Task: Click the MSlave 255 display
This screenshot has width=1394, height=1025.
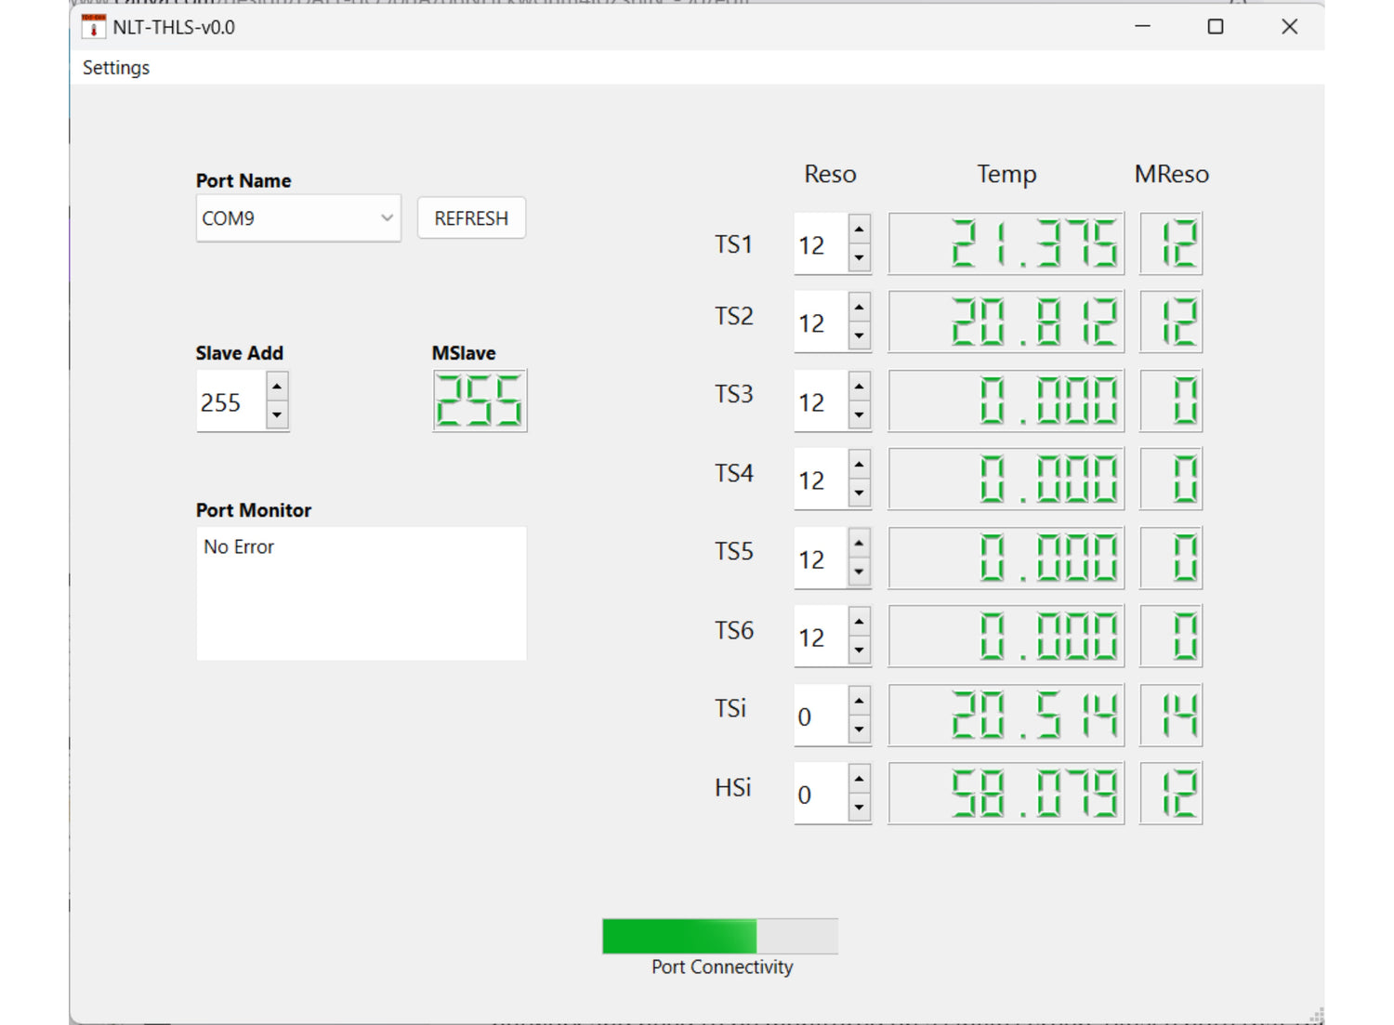Action: (480, 401)
